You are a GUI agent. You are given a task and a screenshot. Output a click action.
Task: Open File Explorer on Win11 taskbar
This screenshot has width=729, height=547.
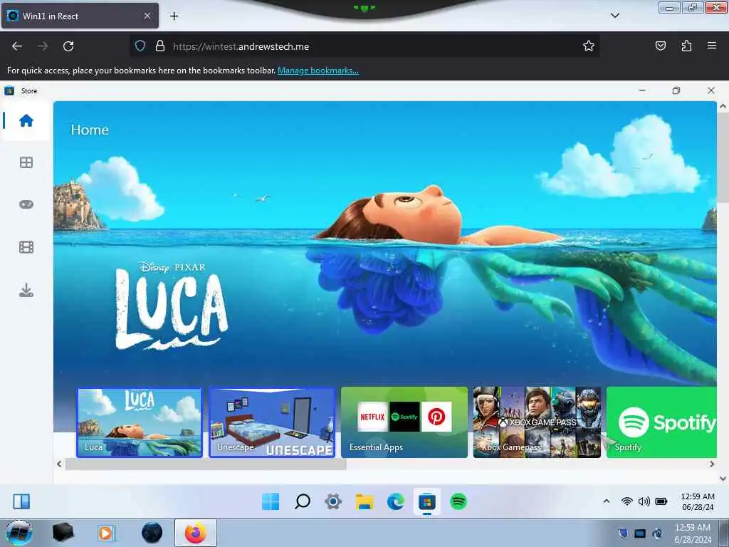click(364, 501)
